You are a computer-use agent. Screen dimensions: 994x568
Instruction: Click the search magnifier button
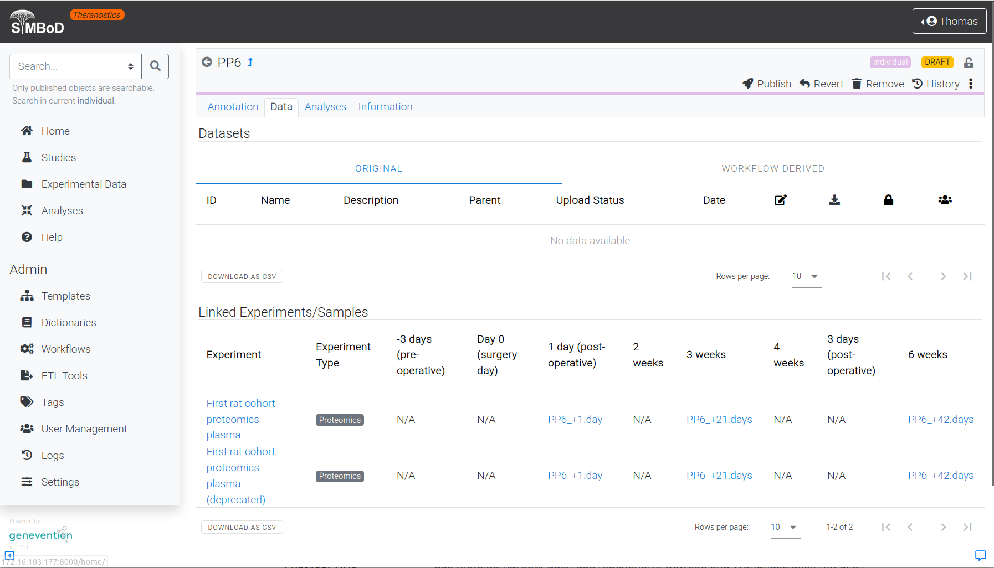[155, 66]
